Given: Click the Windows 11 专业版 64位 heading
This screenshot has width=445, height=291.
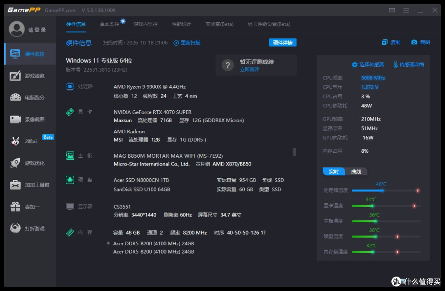Looking at the screenshot, I should pyautogui.click(x=99, y=61).
